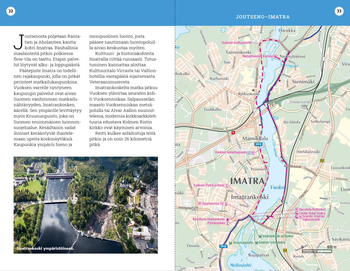
Task: Click the church cross symbol near Ritikankoski
Action: click(253, 91)
